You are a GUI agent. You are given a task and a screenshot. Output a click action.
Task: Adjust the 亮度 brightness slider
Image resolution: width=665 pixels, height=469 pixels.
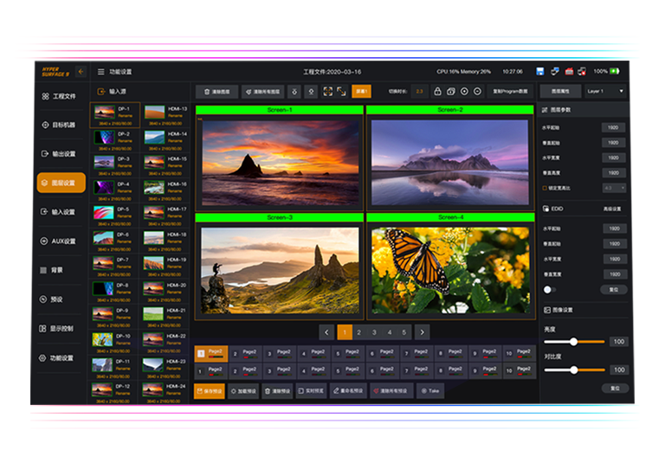[x=573, y=342]
